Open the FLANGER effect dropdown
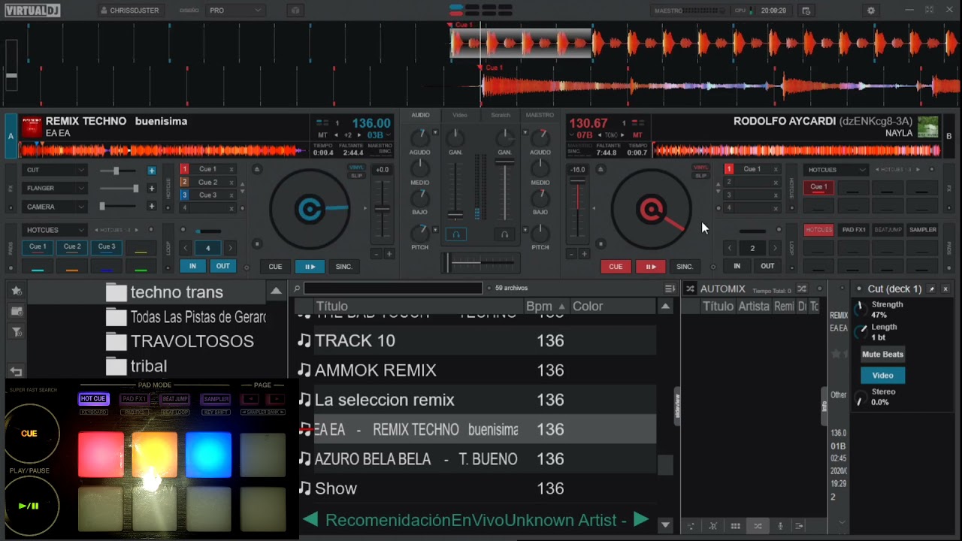Screen dimensions: 962x541 [55, 189]
